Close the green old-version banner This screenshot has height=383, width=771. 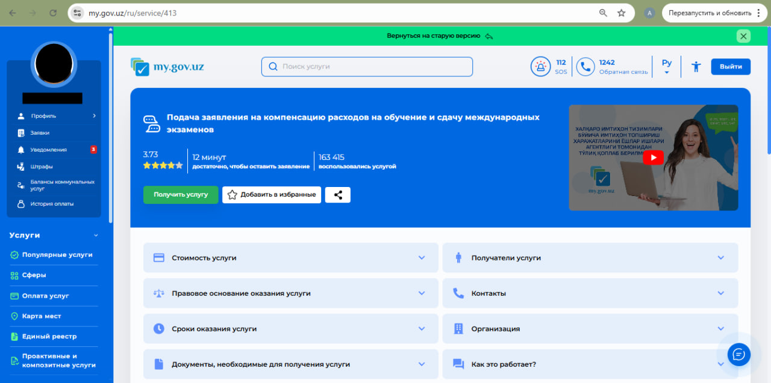[x=743, y=36]
